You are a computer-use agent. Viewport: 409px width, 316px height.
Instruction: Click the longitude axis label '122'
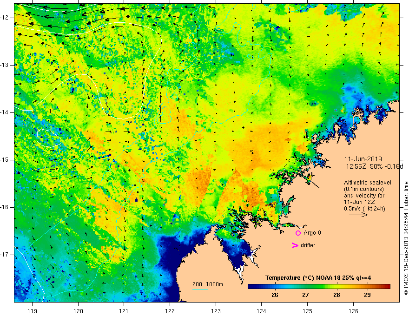coord(170,311)
